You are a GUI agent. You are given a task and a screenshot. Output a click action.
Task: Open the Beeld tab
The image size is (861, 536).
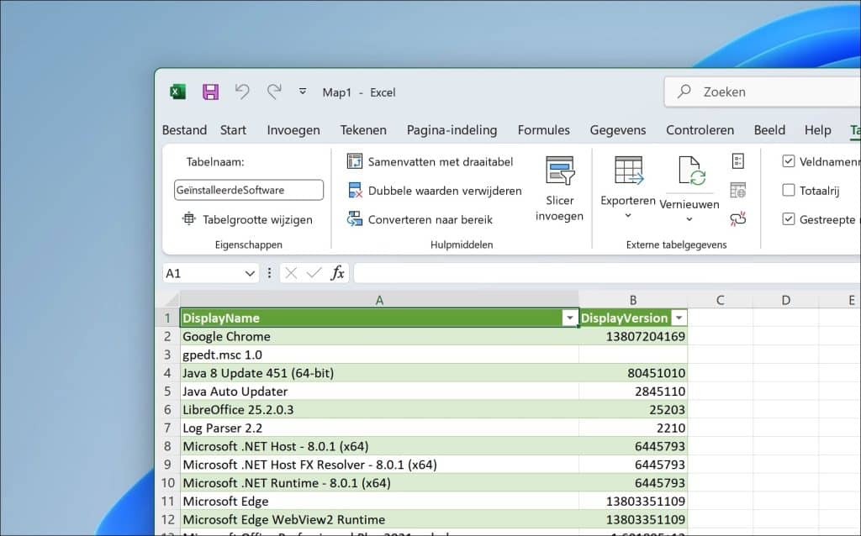769,130
